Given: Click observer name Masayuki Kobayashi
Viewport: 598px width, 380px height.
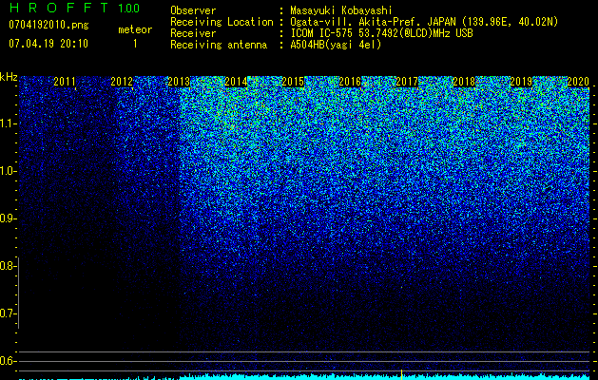Looking at the screenshot, I should [x=341, y=10].
